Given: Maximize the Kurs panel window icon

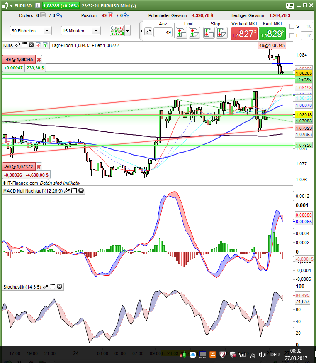Looking at the screenshot, I should point(24,45).
